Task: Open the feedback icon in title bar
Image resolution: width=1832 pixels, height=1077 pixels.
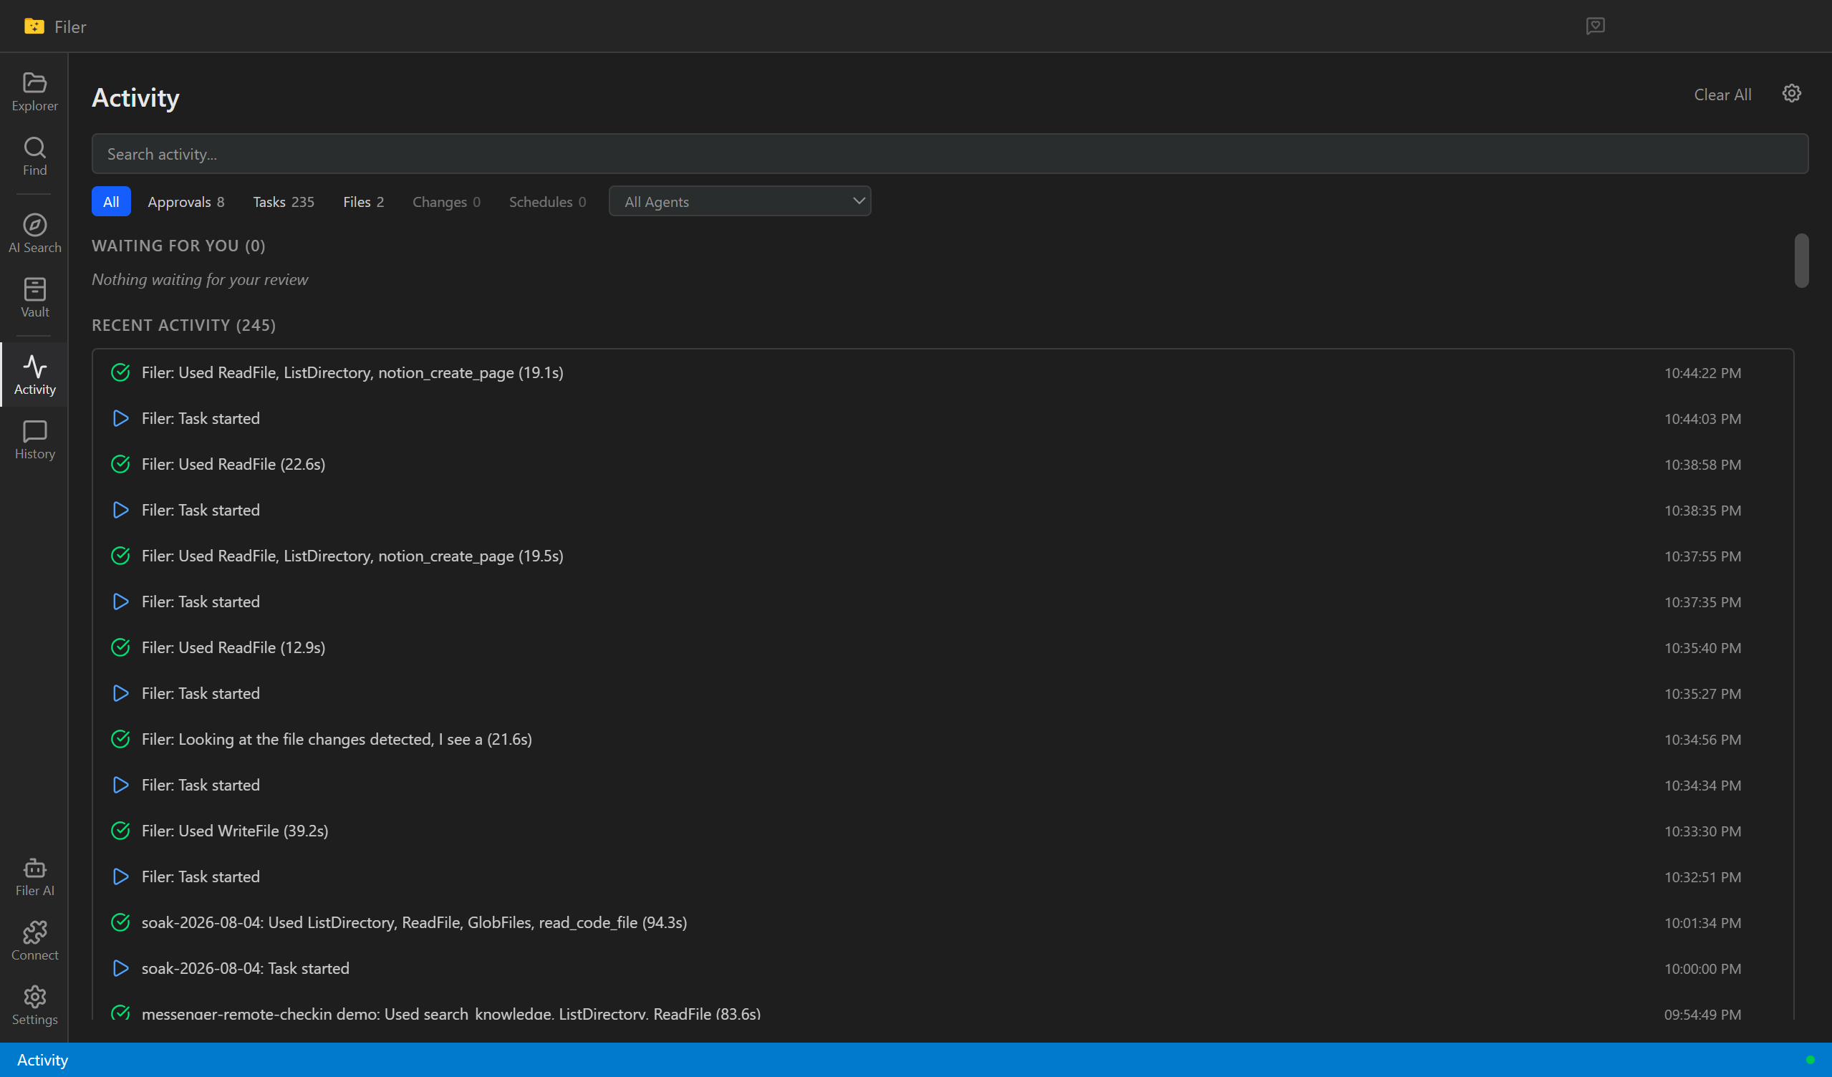Action: (x=1595, y=26)
